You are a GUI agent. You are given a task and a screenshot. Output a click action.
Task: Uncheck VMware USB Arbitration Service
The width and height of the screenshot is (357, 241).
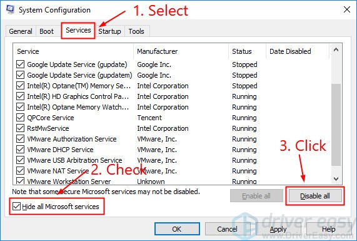point(20,160)
